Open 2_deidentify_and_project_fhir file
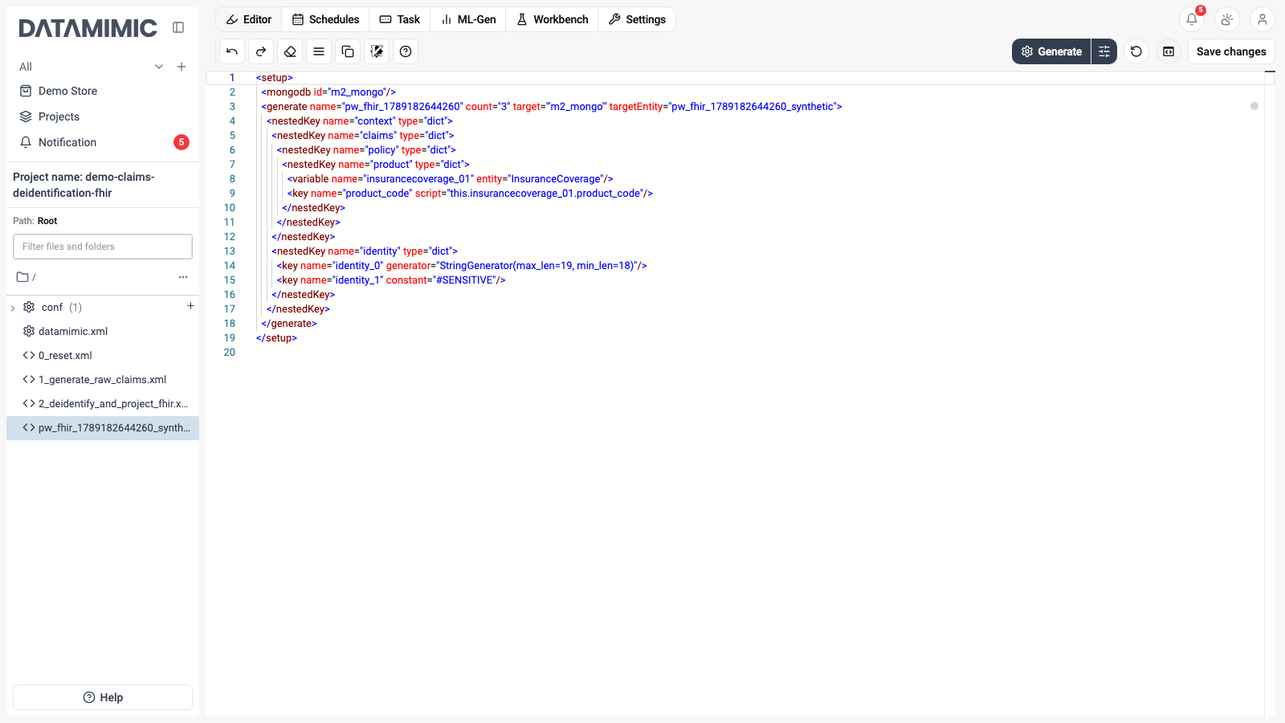 [x=103, y=403]
